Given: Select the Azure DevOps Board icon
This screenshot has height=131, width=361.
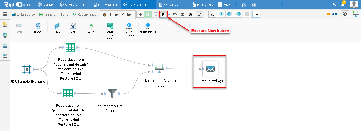Looking at the screenshot, I should [110, 31].
